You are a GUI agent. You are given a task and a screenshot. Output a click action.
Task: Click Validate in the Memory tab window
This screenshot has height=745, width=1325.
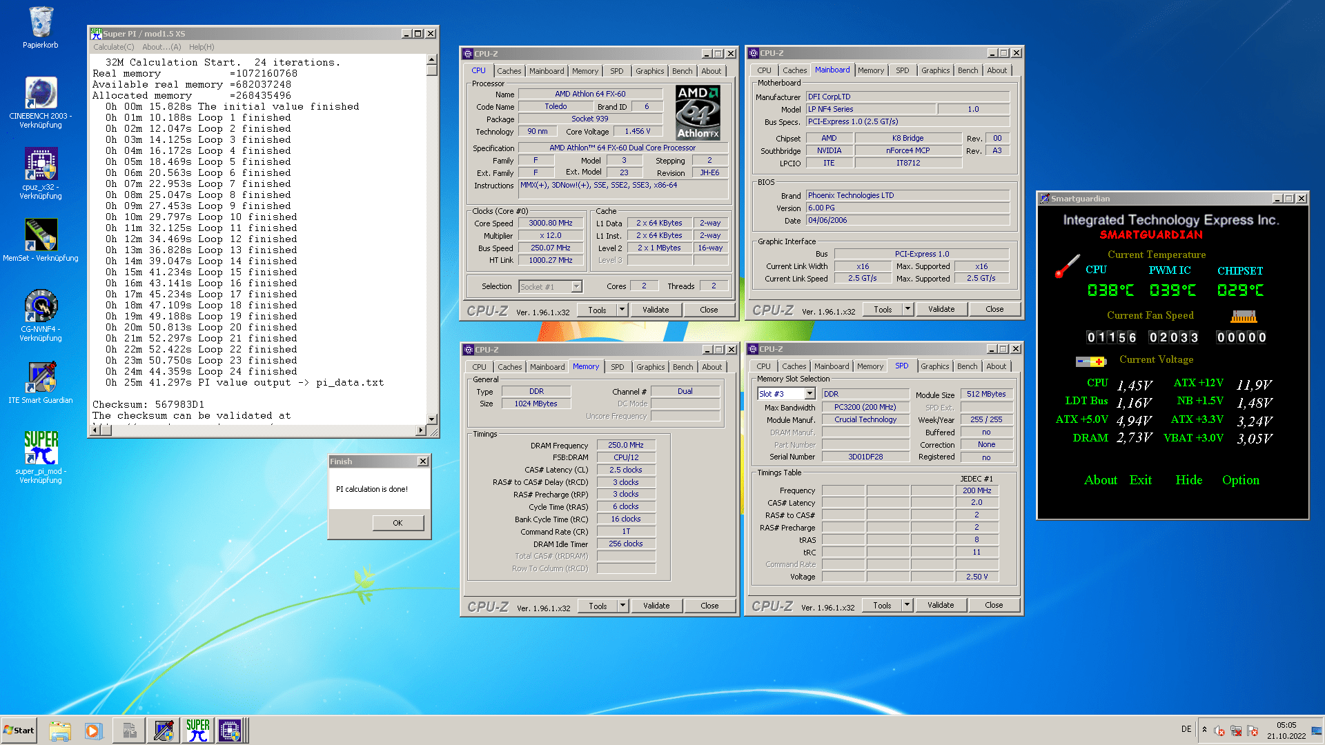656,606
